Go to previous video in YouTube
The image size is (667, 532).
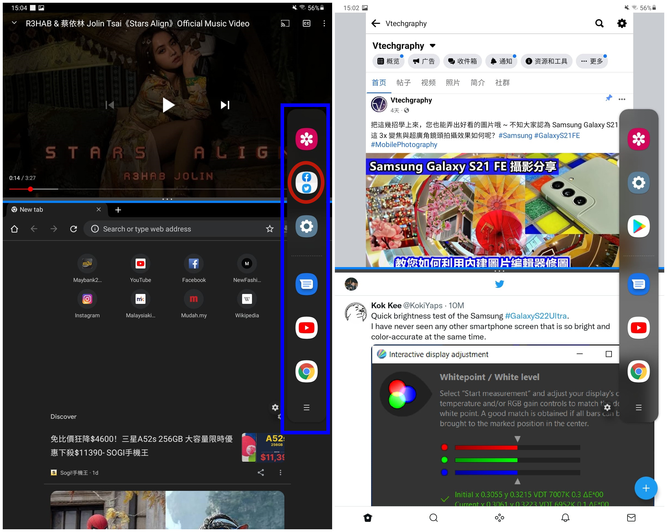(x=110, y=105)
